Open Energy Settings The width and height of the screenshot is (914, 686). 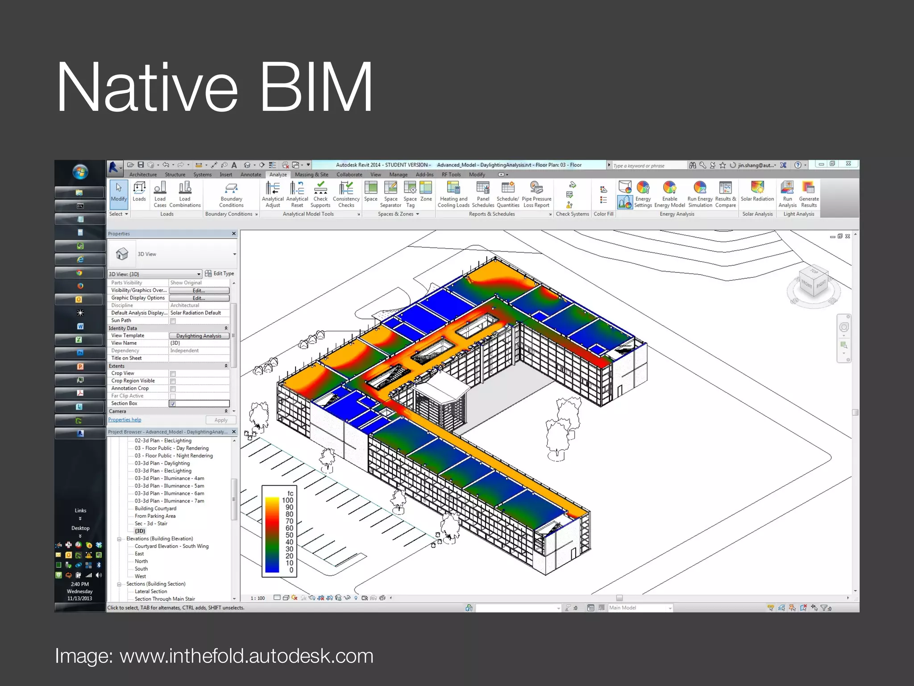coord(643,194)
